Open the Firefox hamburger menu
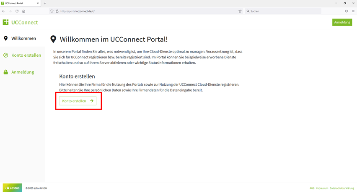This screenshot has width=357, height=192. pos(353,11)
